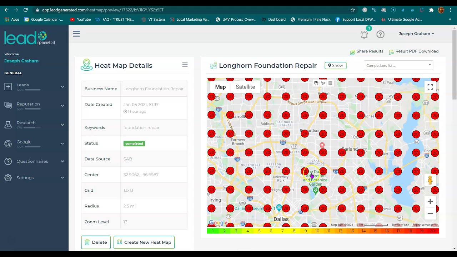Click the pink business location pin
This screenshot has width=457, height=257.
tap(322, 145)
